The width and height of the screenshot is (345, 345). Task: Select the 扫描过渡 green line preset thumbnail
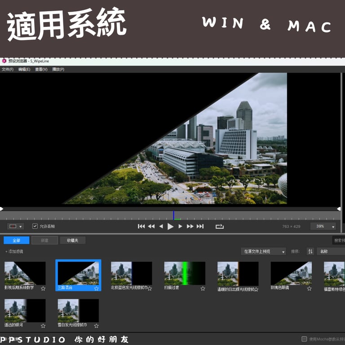(185, 273)
